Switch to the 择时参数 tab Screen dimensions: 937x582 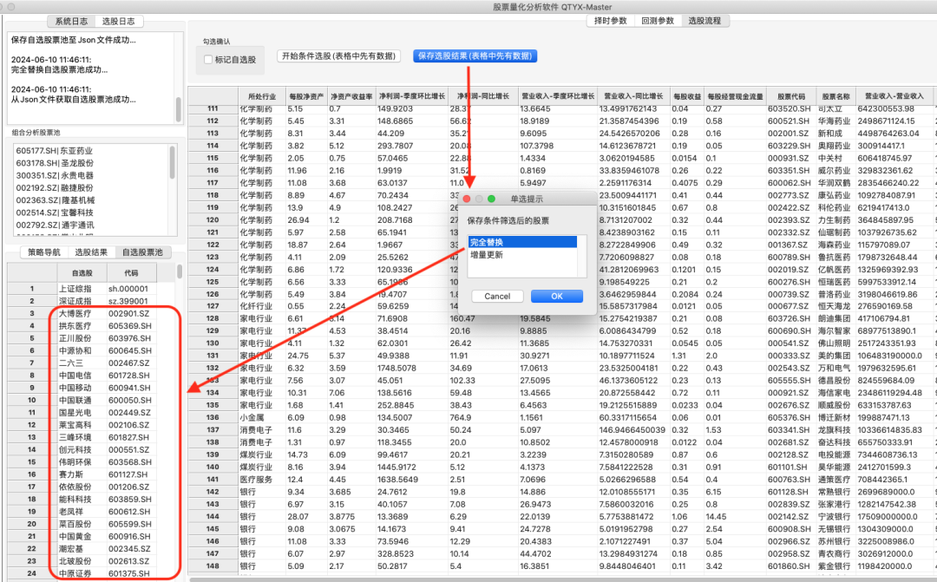(x=611, y=21)
